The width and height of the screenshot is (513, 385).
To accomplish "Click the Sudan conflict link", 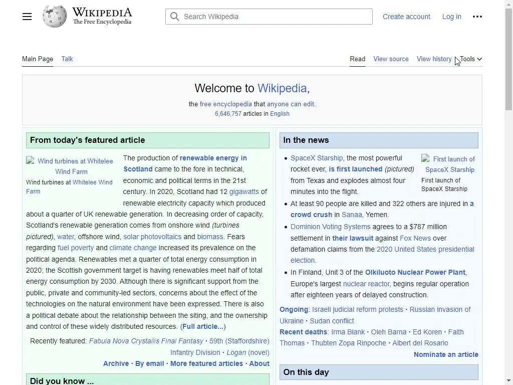I will 332,321.
